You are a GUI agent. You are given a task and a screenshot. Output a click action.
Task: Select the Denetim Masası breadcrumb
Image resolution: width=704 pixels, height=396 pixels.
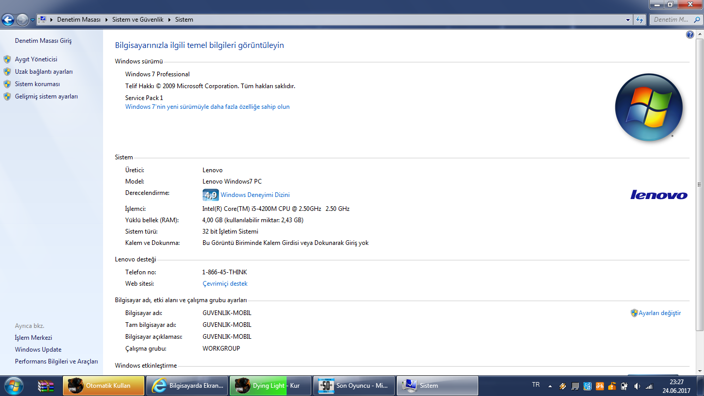[x=78, y=20]
